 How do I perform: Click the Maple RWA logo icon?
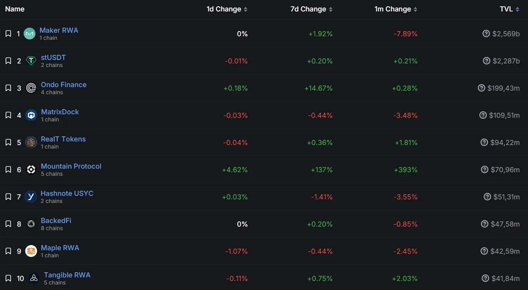tap(31, 251)
